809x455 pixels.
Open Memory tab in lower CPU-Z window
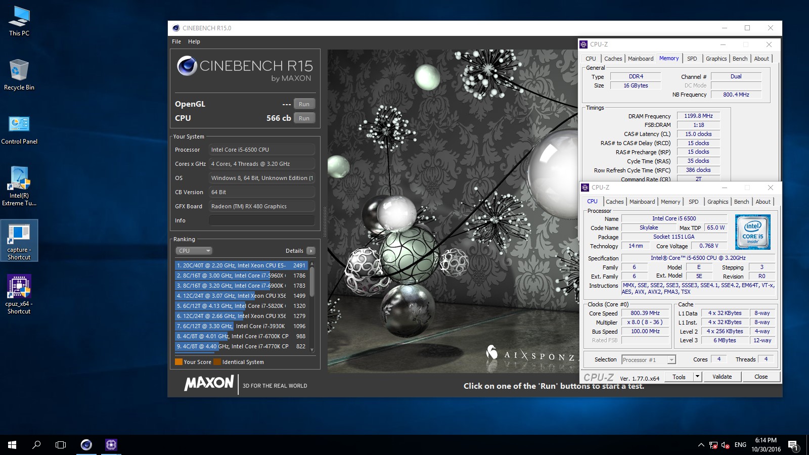(x=670, y=202)
